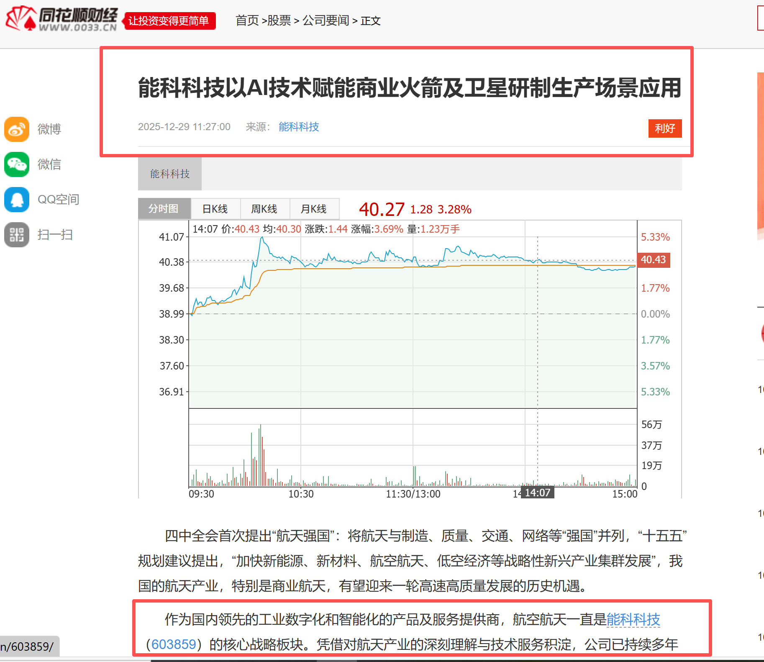Open 公司要闻 breadcrumb link

pyautogui.click(x=326, y=21)
